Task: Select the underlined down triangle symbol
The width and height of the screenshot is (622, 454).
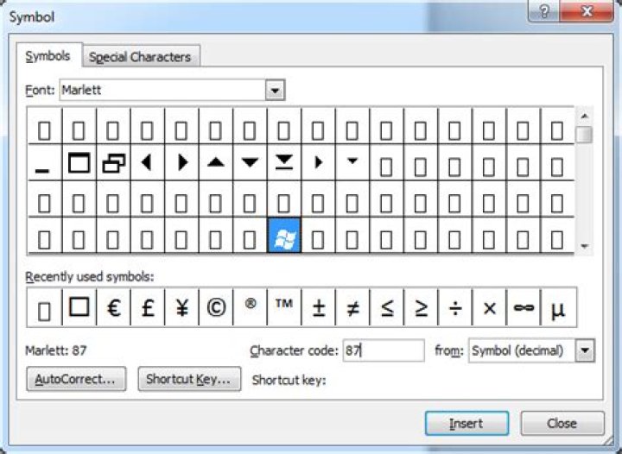Action: pos(284,162)
